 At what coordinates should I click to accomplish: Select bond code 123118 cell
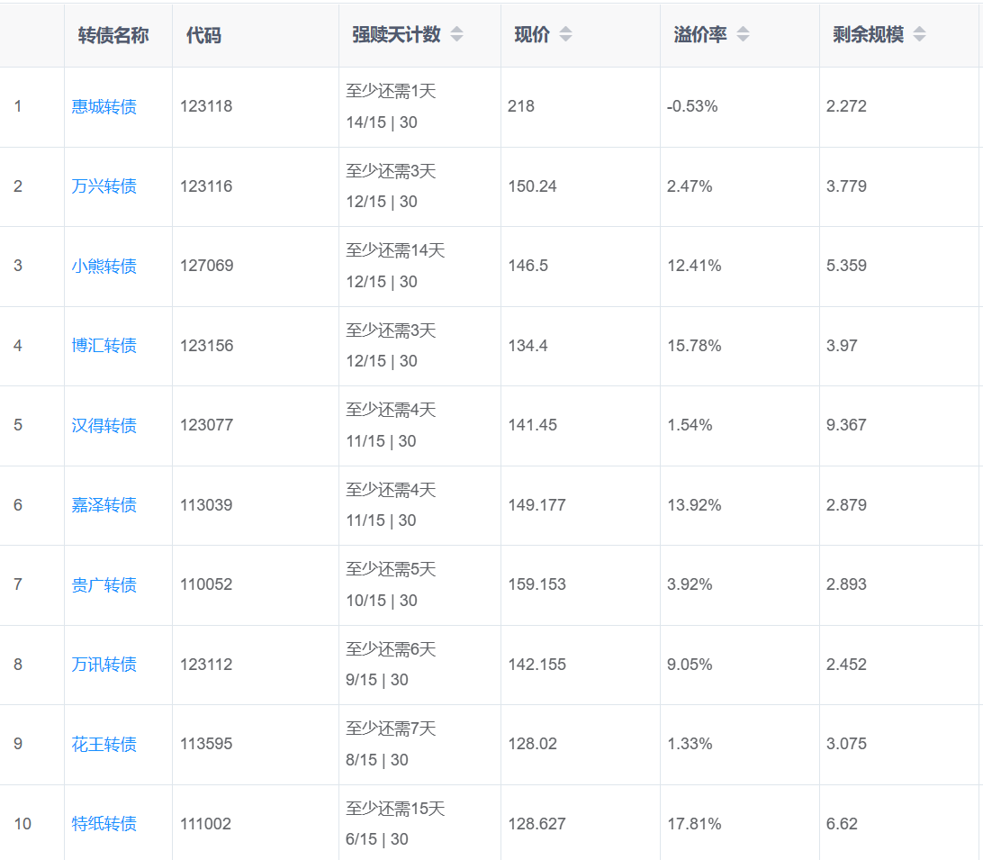pyautogui.click(x=206, y=106)
